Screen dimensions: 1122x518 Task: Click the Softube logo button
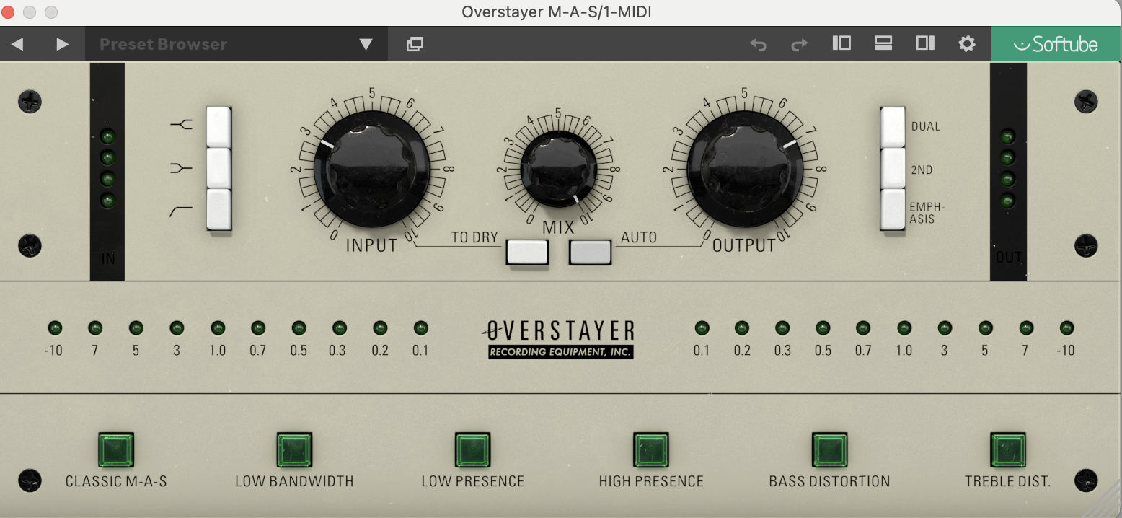1056,44
